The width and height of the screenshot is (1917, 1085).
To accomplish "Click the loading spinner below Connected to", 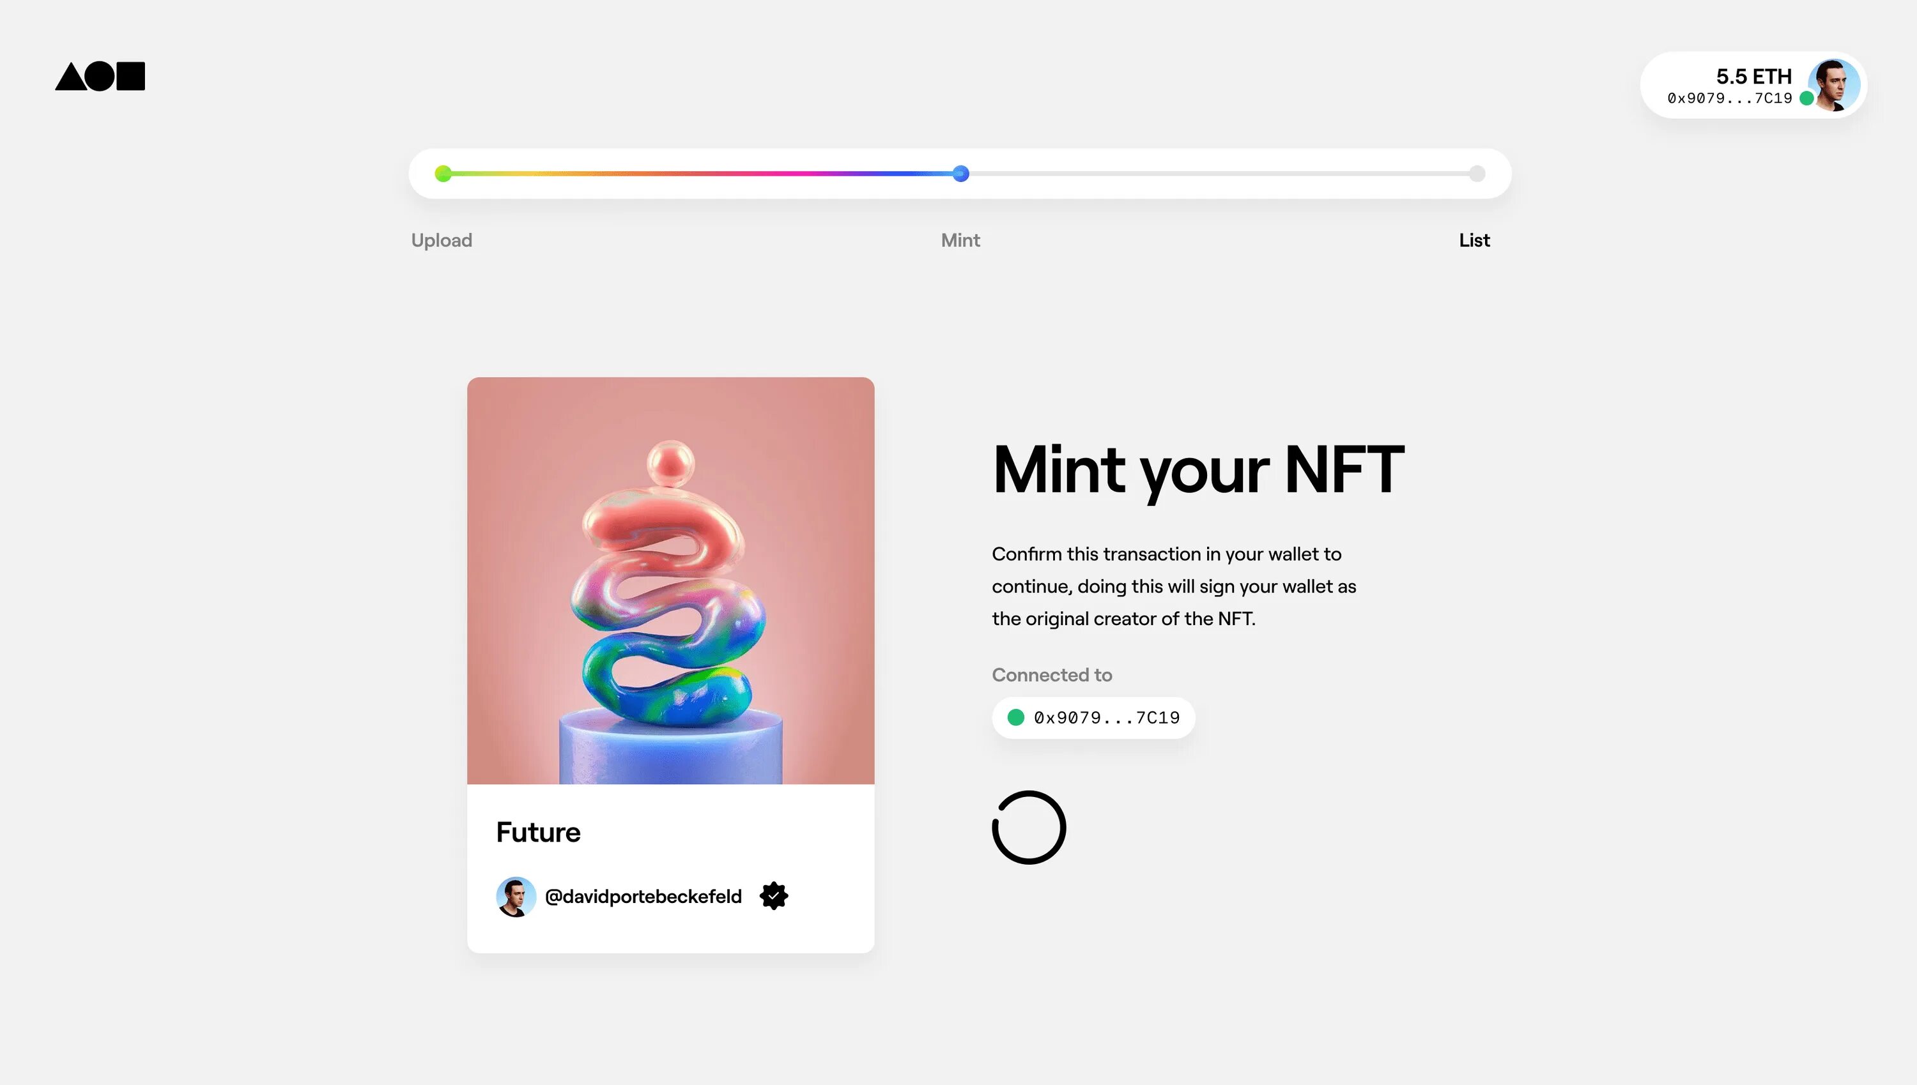I will point(1028,826).
